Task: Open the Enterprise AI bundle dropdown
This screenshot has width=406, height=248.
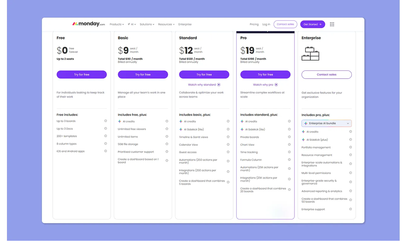Action: pyautogui.click(x=327, y=123)
